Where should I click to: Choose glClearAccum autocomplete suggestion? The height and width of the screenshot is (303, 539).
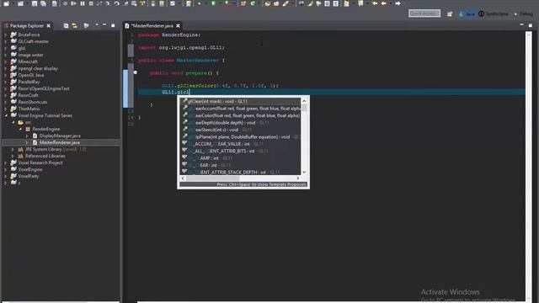[x=241, y=109]
